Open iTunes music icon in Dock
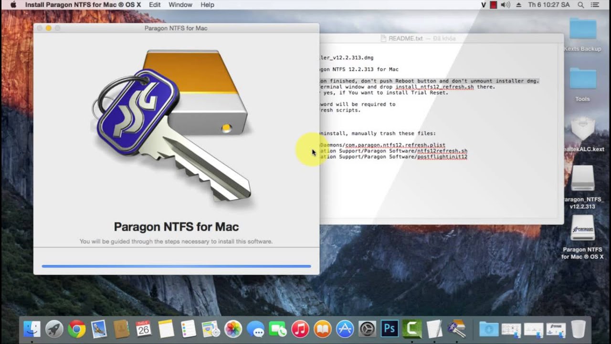Image resolution: width=611 pixels, height=344 pixels. click(x=300, y=329)
